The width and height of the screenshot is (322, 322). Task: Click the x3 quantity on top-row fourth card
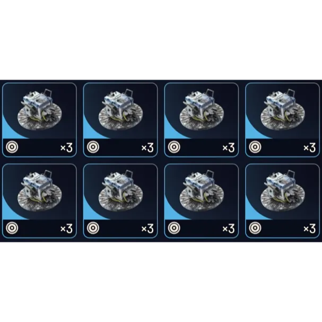point(310,147)
